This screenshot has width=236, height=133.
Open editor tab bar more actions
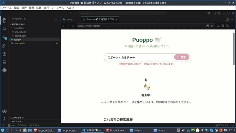pyautogui.click(x=232, y=19)
